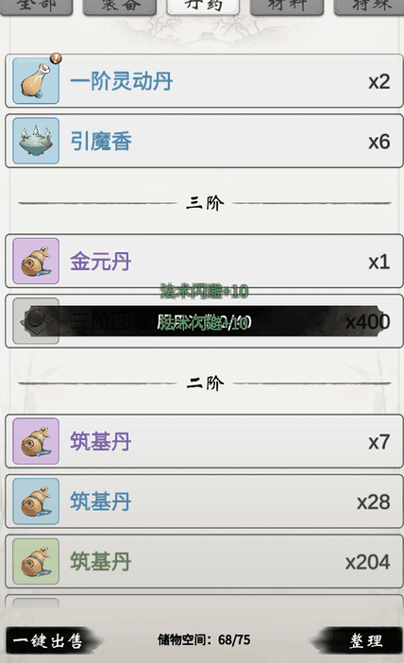Viewport: 404px width, 663px height.
Task: Switch to the 全部 tab
Action: [x=37, y=7]
